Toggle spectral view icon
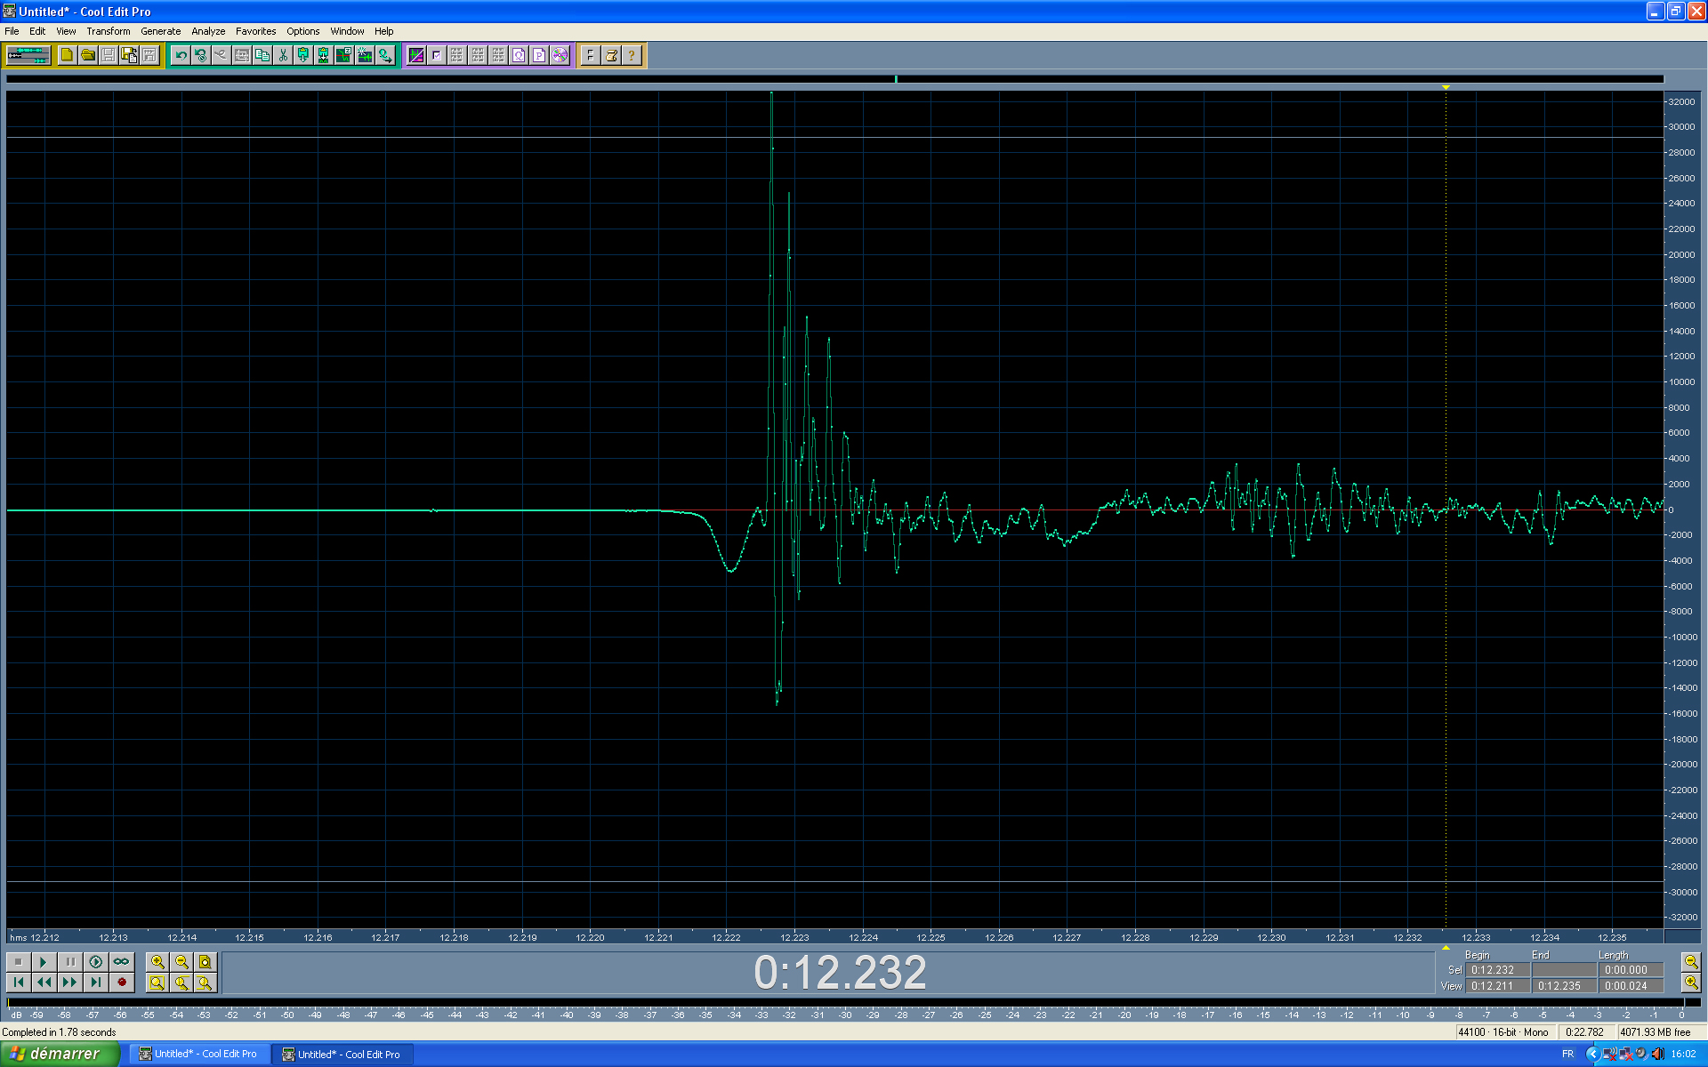1708x1067 pixels. tap(415, 55)
